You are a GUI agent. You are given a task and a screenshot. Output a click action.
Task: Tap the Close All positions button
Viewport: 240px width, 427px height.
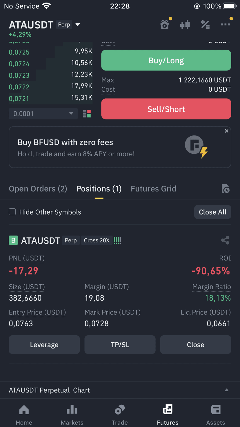pos(213,212)
